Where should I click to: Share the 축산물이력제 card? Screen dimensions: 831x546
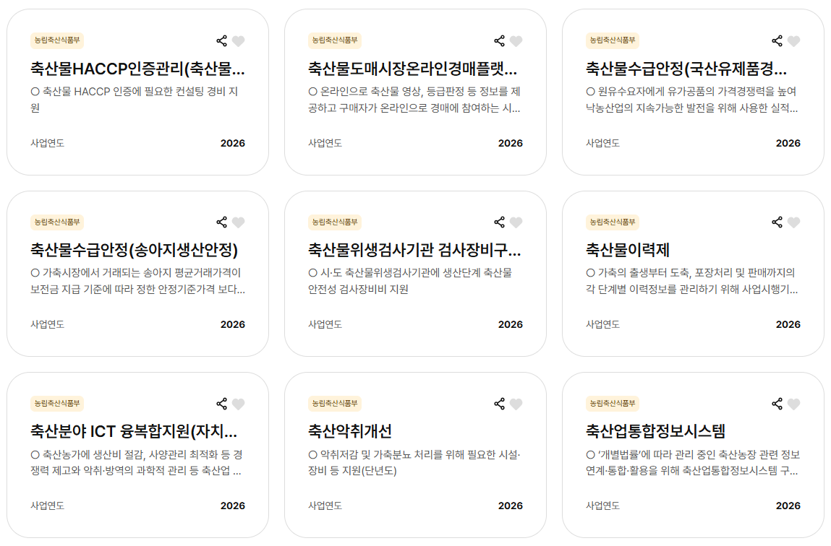point(777,222)
